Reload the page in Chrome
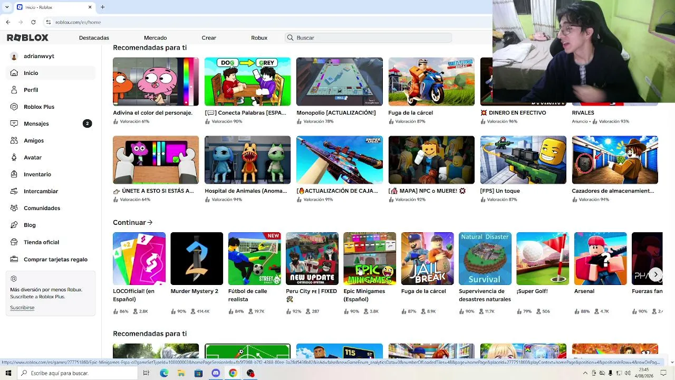This screenshot has width=675, height=380. tap(33, 22)
